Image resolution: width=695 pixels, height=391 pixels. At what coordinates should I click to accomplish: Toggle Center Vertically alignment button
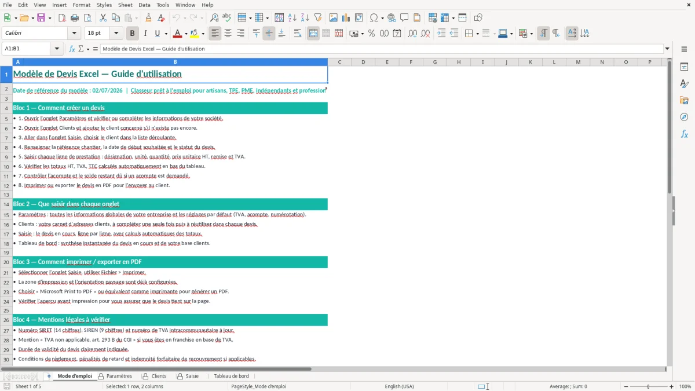point(269,34)
